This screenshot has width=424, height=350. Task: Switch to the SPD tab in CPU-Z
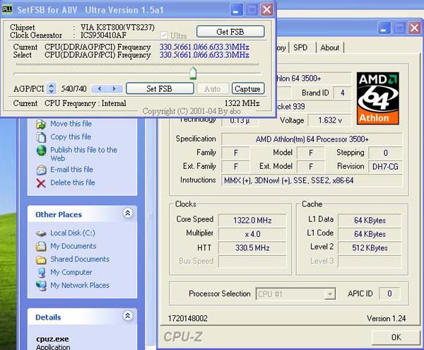[x=302, y=47]
